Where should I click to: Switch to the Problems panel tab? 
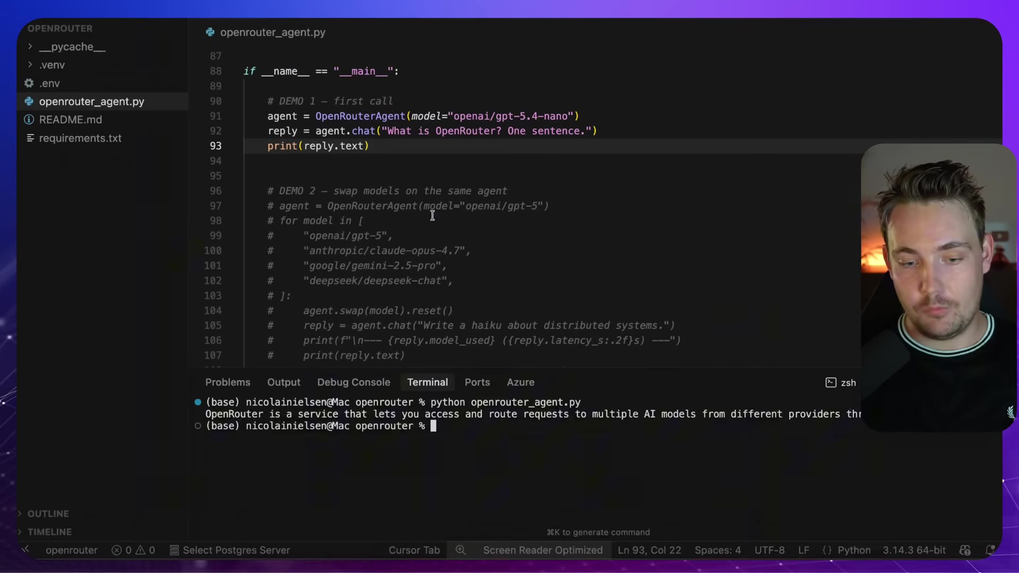228,382
